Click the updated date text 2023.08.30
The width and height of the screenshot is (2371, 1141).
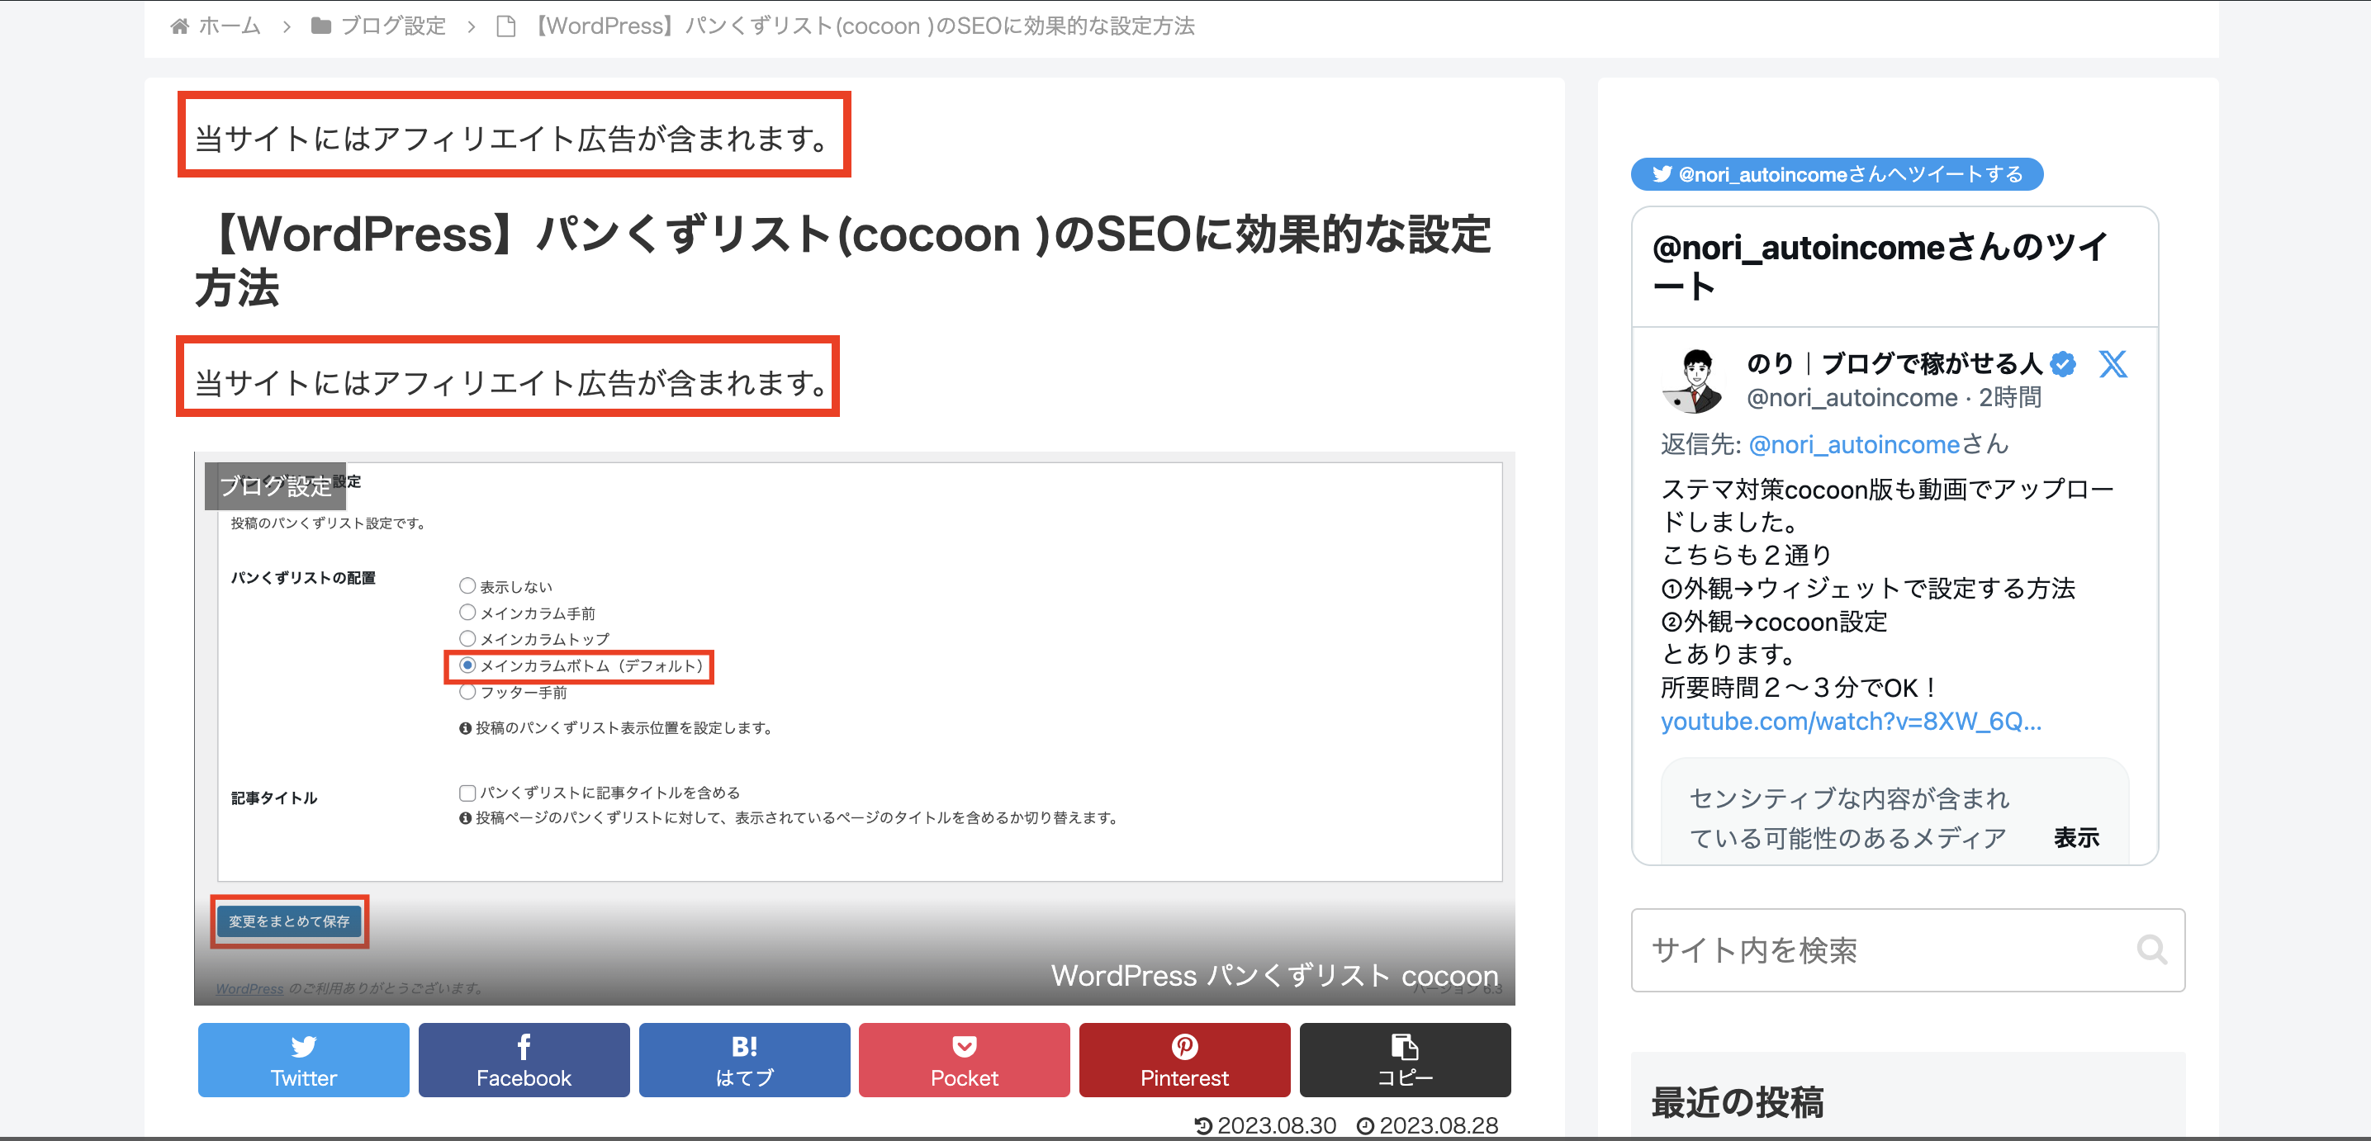click(1277, 1125)
